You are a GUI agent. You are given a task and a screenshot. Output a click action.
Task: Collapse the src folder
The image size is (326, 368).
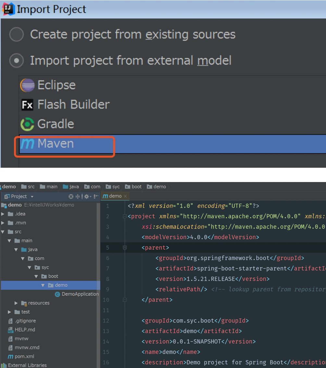click(x=3, y=232)
